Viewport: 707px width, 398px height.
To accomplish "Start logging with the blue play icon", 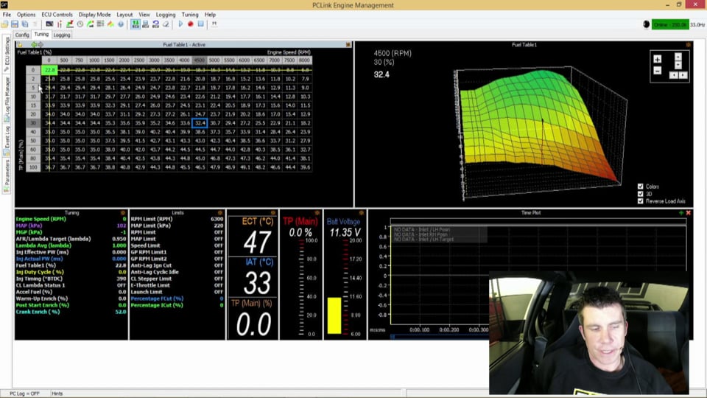I will (180, 24).
